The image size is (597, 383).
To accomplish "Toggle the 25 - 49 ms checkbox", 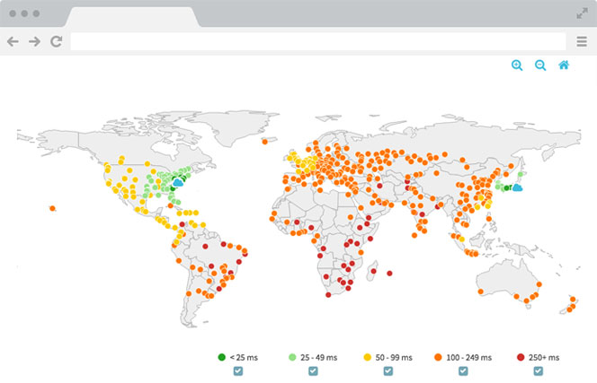I will point(313,370).
